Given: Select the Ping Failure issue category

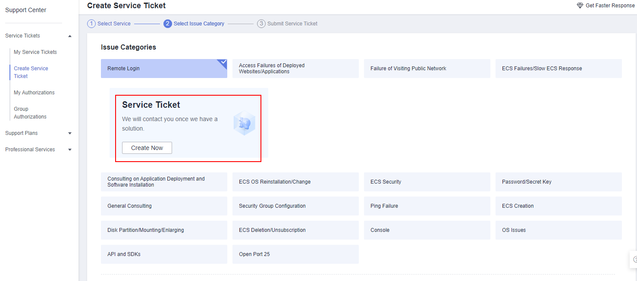Looking at the screenshot, I should (x=427, y=206).
